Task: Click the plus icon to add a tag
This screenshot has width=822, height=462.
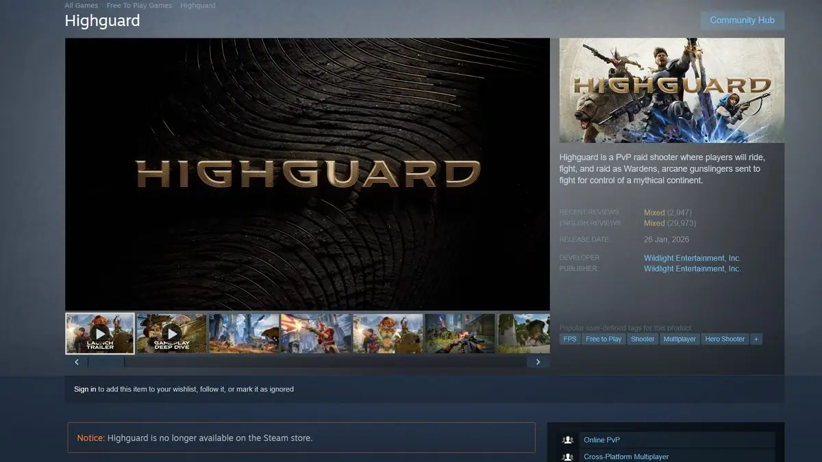Action: click(x=756, y=339)
